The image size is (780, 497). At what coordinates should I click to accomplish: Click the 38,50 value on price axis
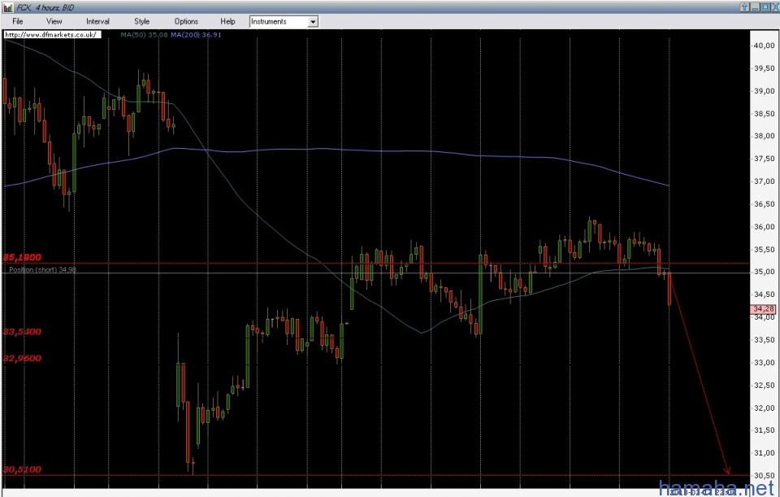[x=764, y=114]
